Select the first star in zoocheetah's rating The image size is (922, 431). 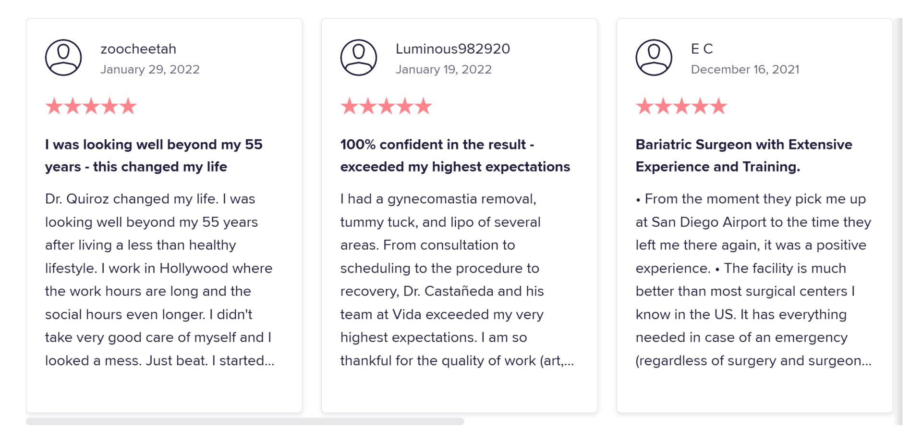pos(54,106)
